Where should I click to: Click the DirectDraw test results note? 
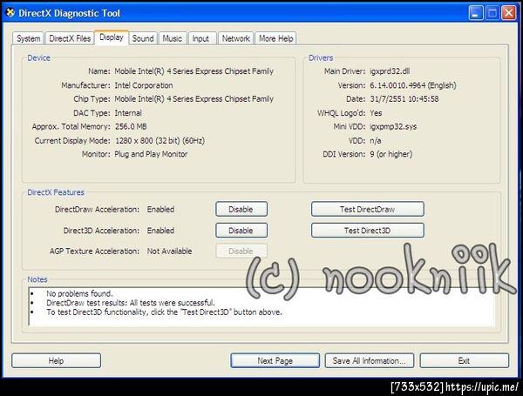click(x=131, y=303)
